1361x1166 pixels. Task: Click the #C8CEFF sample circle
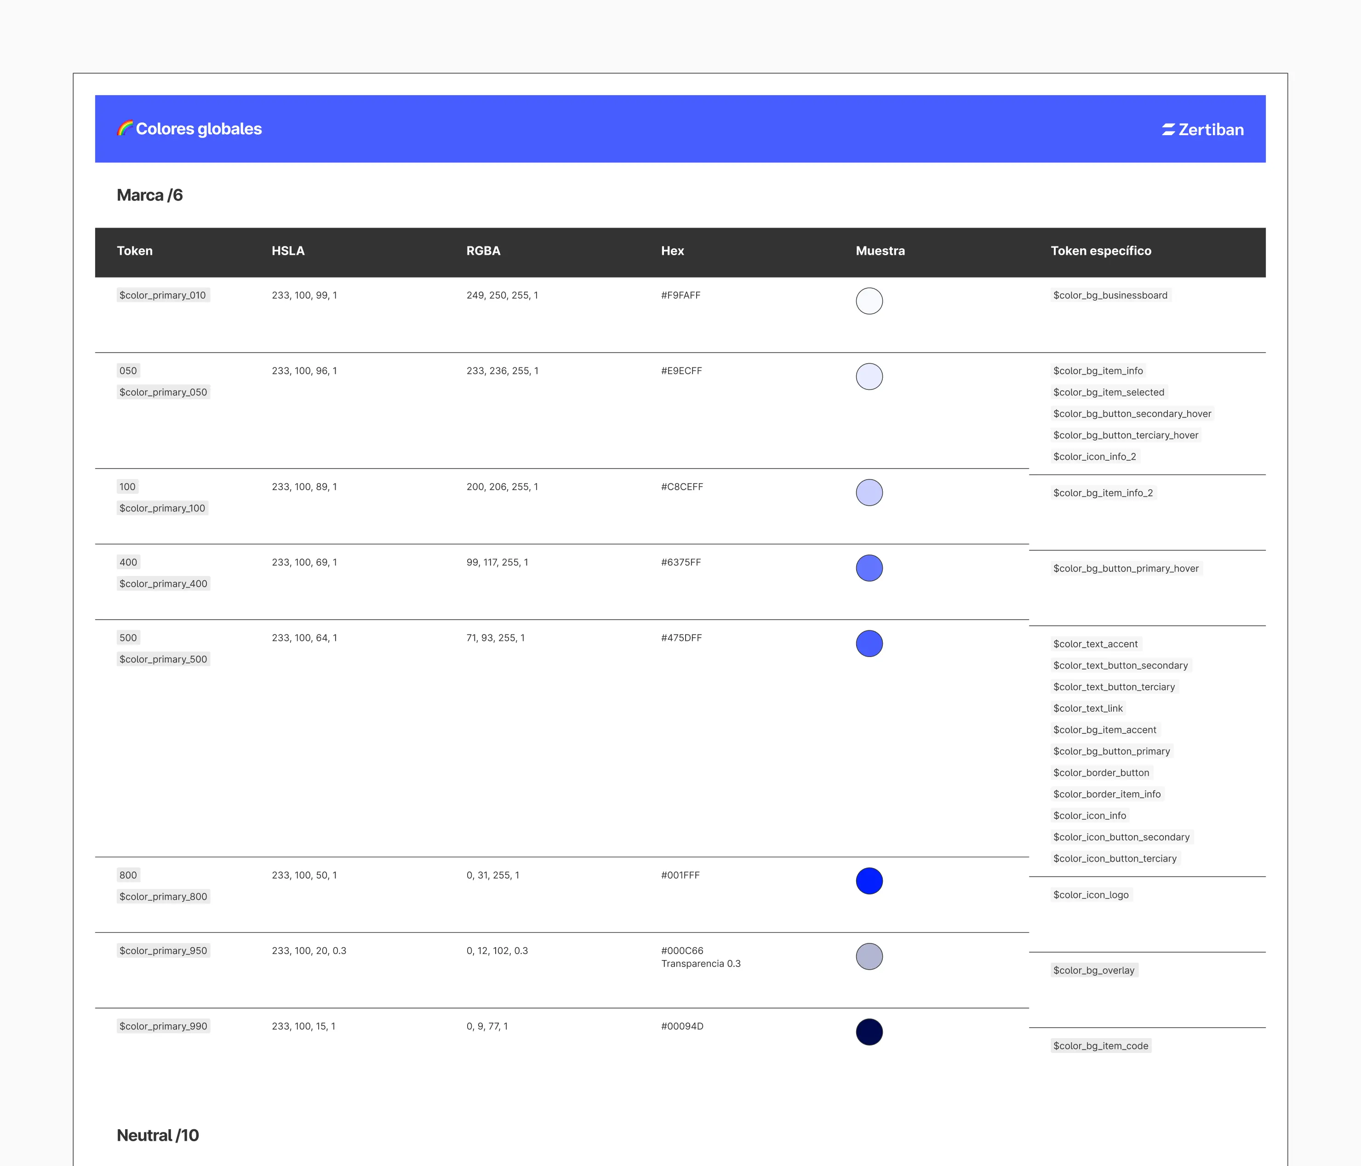869,493
